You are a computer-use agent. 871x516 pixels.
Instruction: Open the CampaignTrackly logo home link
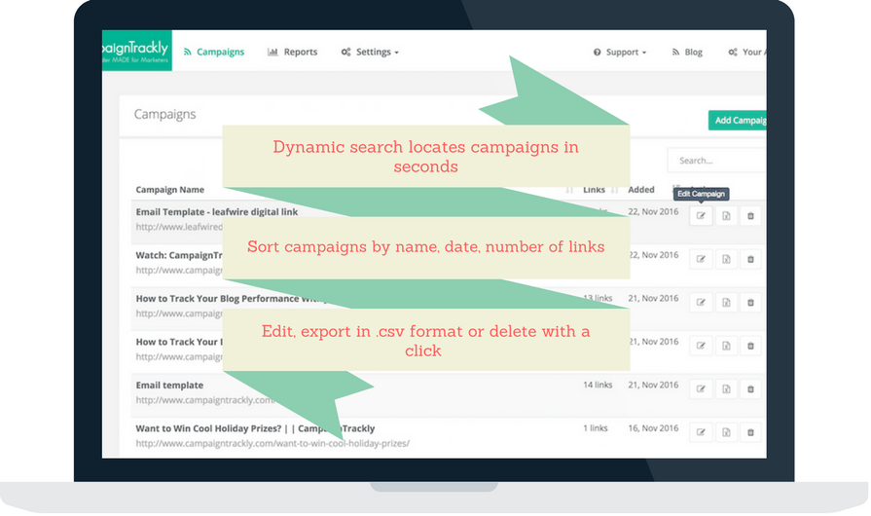(x=136, y=51)
